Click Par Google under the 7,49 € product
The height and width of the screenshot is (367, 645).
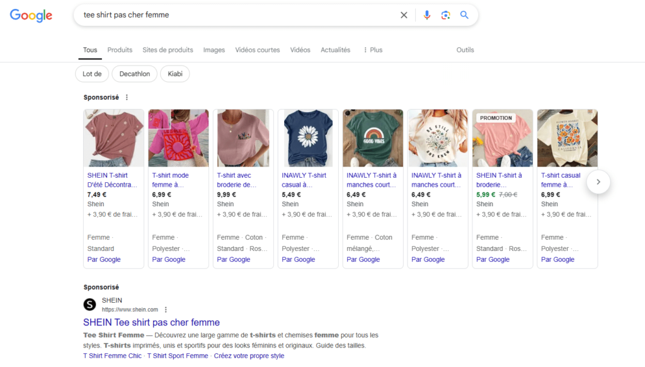104,260
